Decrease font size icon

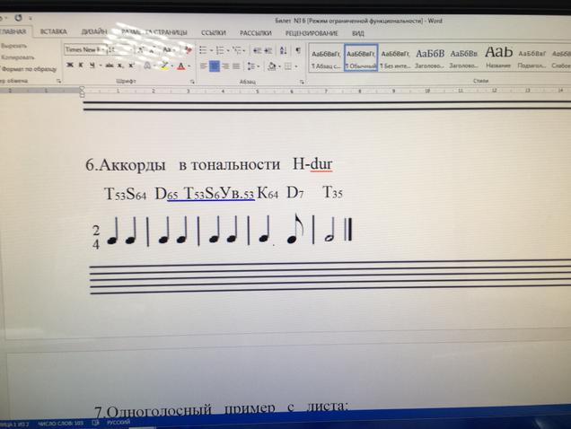pyautogui.click(x=153, y=50)
